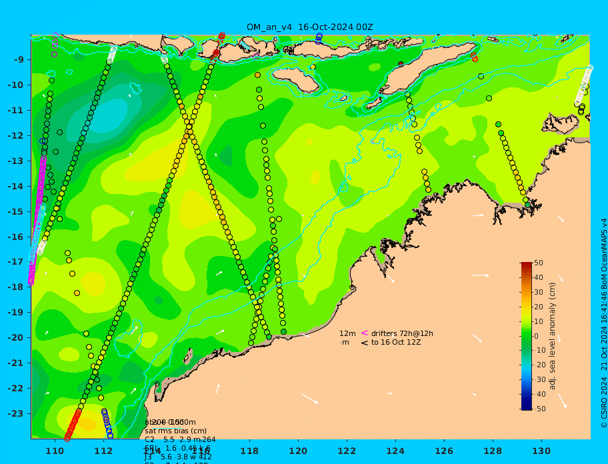Click the magenta drifter arrow symbol in legend
608x464 pixels.
coord(365,333)
